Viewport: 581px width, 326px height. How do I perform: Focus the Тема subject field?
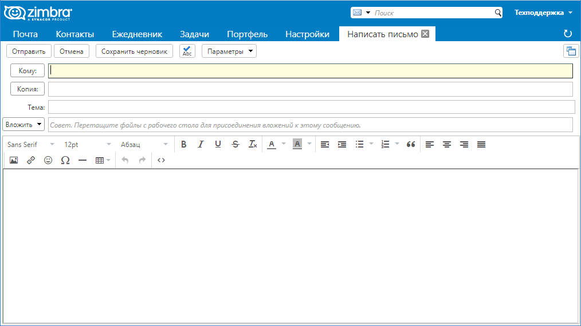(312, 108)
